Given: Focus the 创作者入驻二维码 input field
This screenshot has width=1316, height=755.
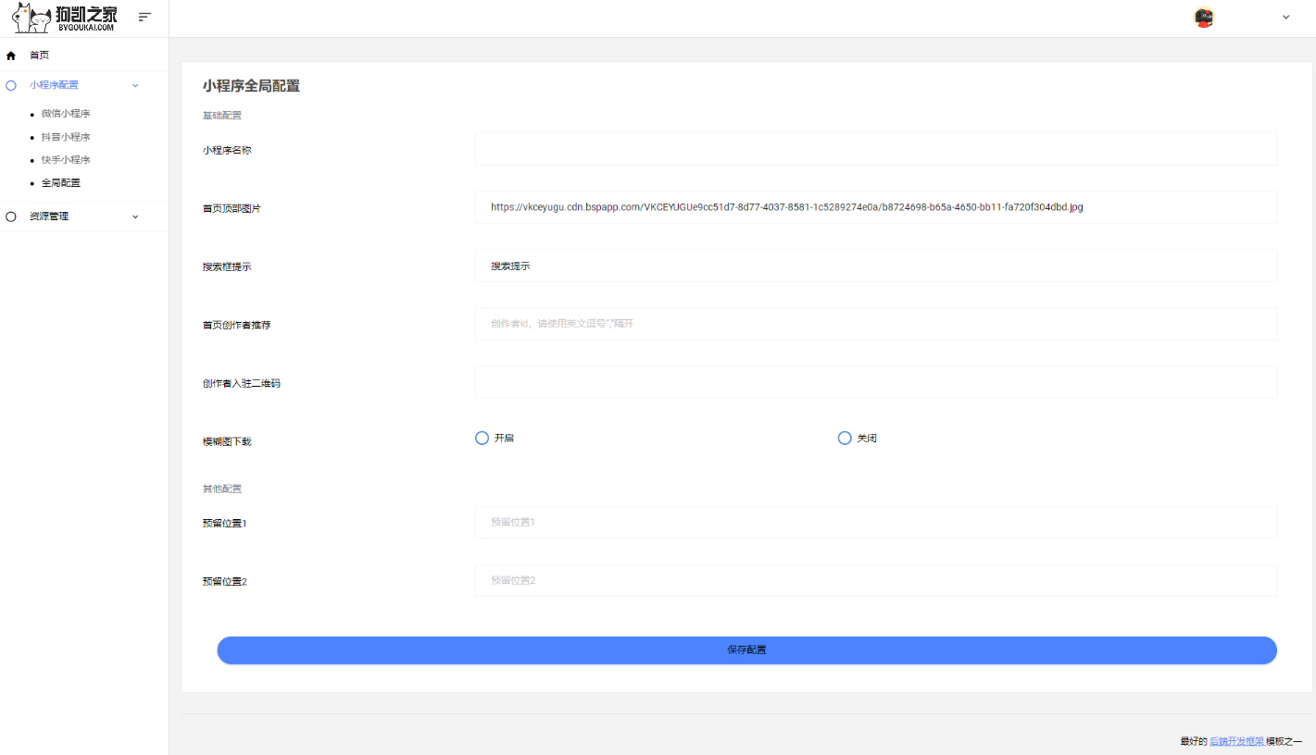Looking at the screenshot, I should (876, 382).
